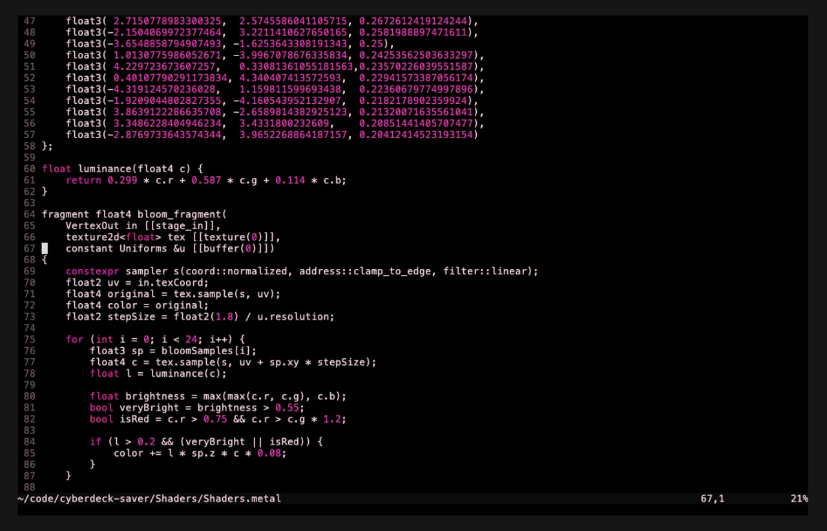Click line number 74 in the gutter
The width and height of the screenshot is (827, 531).
[30, 328]
